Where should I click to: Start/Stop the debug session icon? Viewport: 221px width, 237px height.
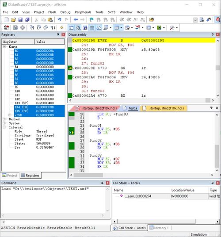coord(217,19)
